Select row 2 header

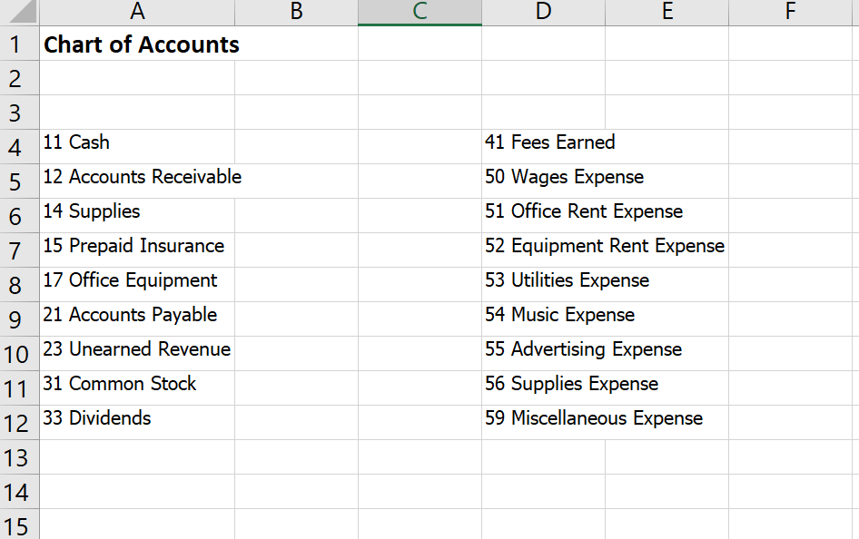(20, 78)
